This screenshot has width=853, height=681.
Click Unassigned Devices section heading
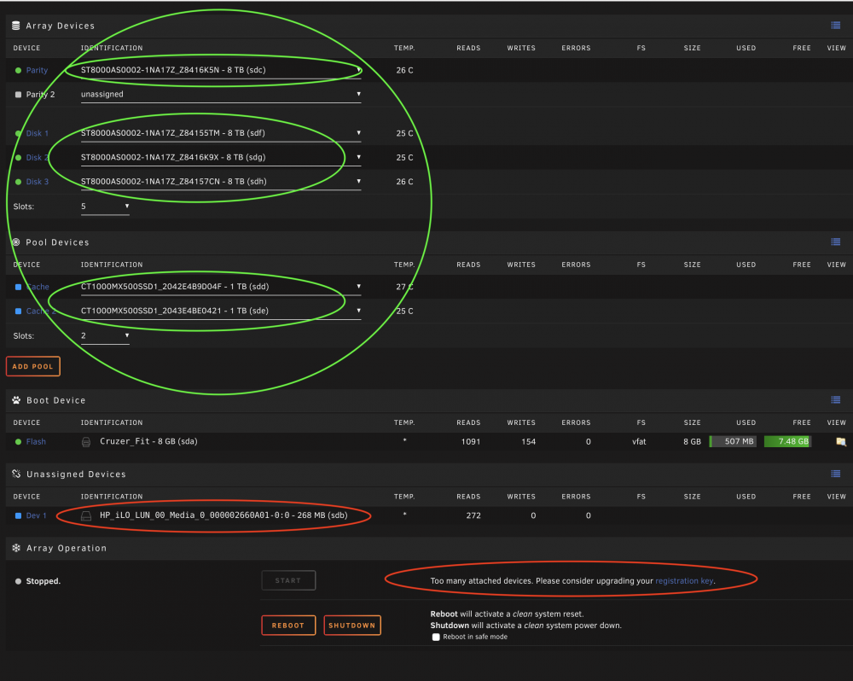[76, 474]
